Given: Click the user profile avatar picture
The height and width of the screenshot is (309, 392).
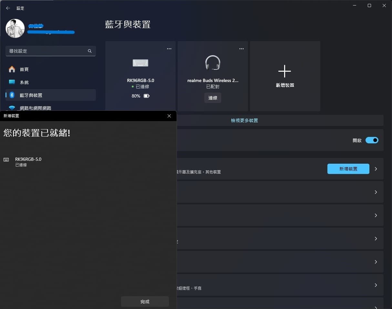Looking at the screenshot, I should (15, 28).
